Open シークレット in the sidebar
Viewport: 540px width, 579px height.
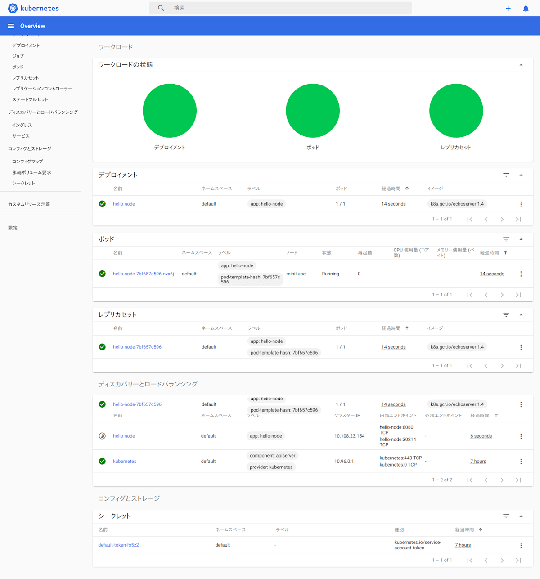tap(23, 183)
